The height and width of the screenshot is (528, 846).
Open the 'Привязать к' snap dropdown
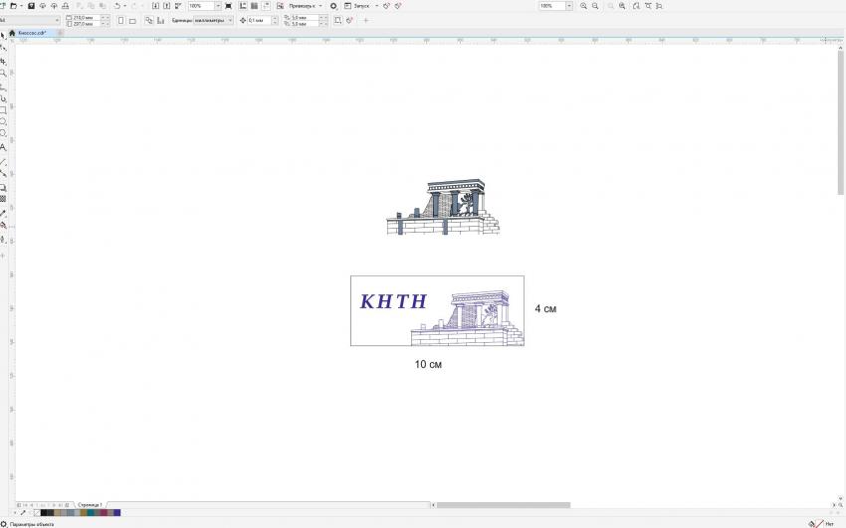(x=319, y=6)
